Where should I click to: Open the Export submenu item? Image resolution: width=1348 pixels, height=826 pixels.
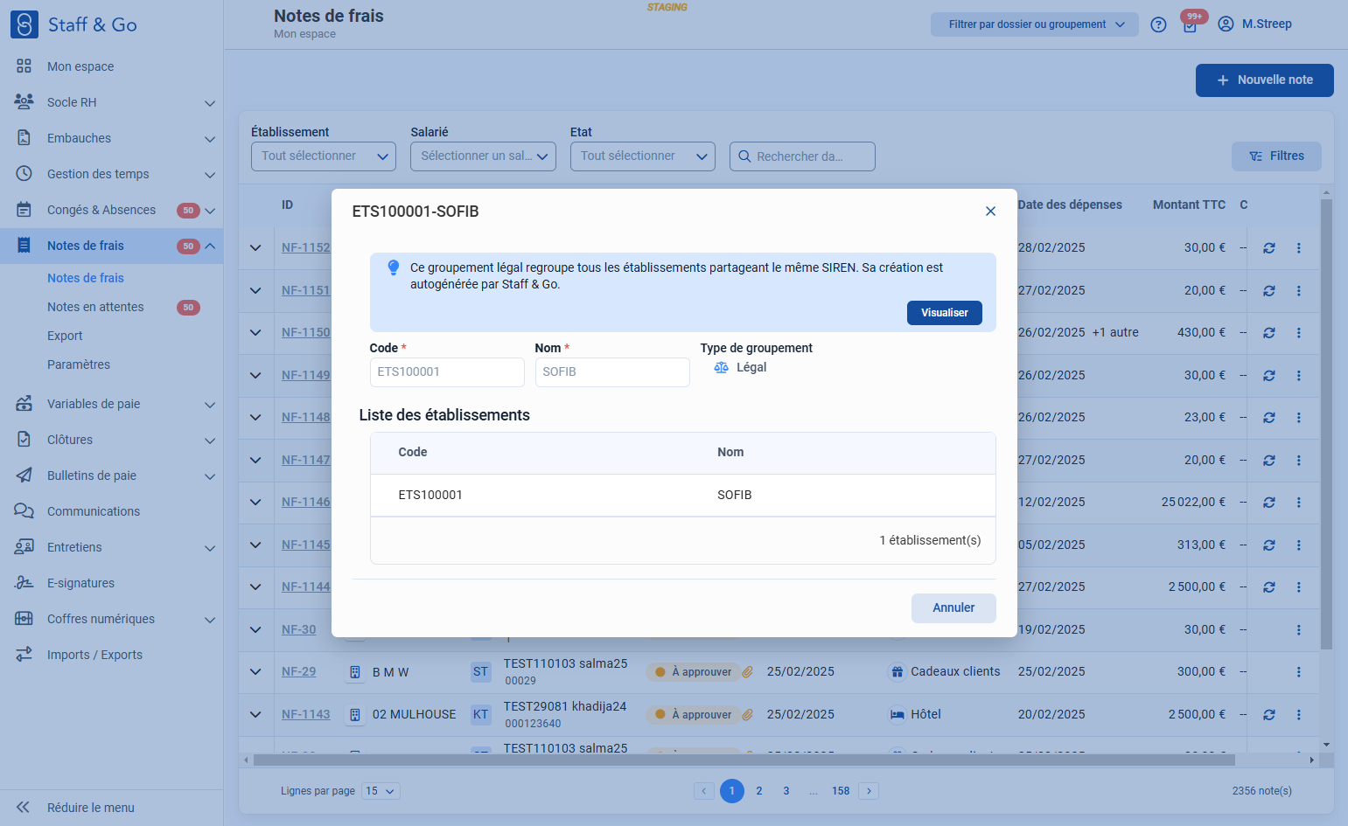tap(65, 336)
